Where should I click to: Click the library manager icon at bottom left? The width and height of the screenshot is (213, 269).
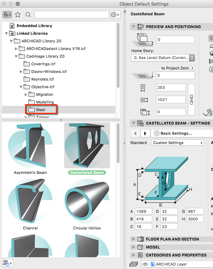pos(7,263)
